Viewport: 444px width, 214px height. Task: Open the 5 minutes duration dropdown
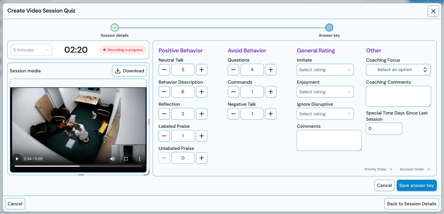click(31, 50)
